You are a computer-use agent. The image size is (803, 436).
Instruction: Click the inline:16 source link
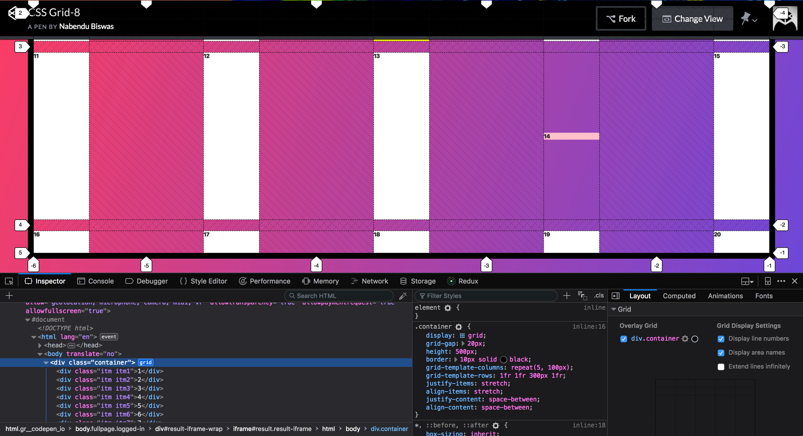(x=589, y=327)
